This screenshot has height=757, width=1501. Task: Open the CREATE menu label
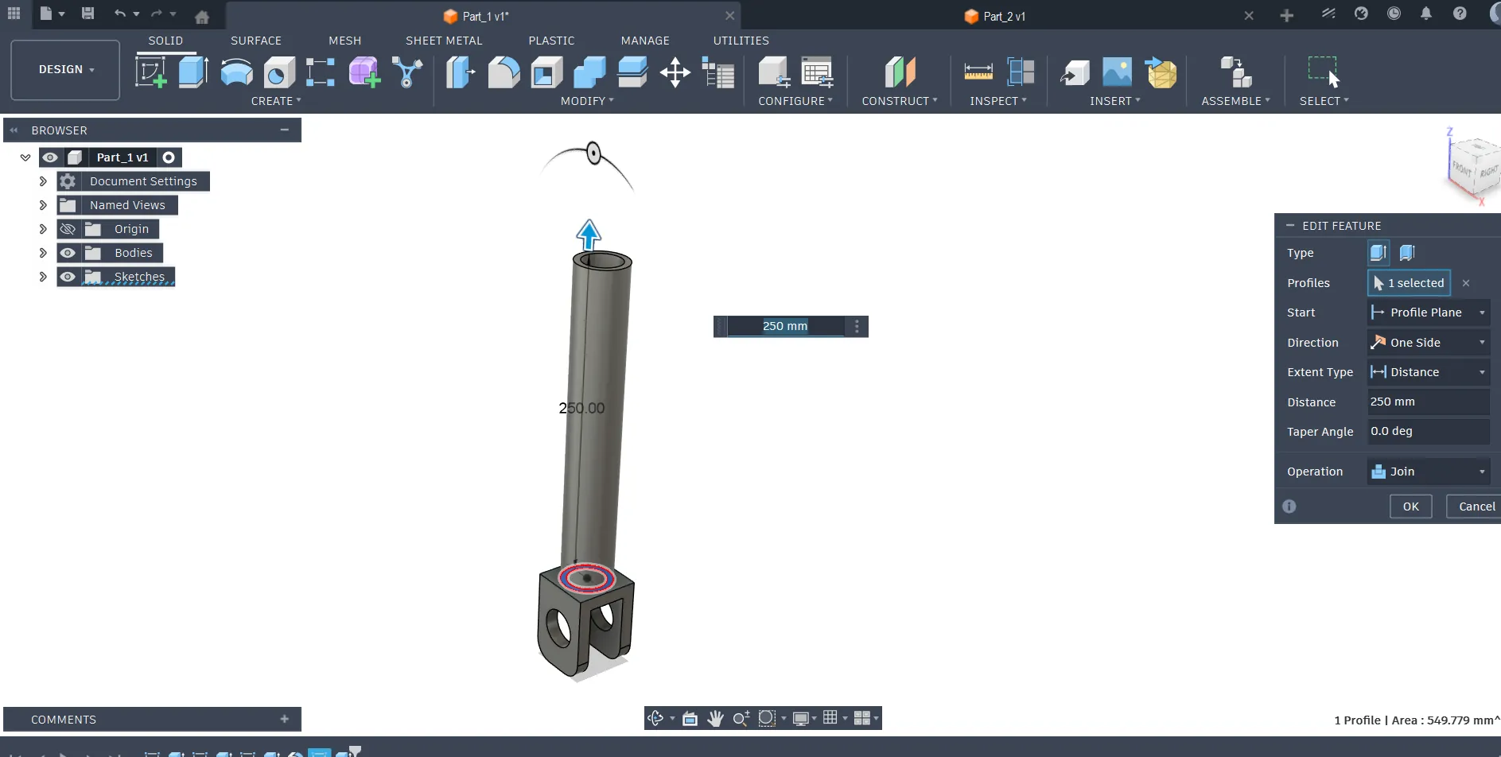276,101
